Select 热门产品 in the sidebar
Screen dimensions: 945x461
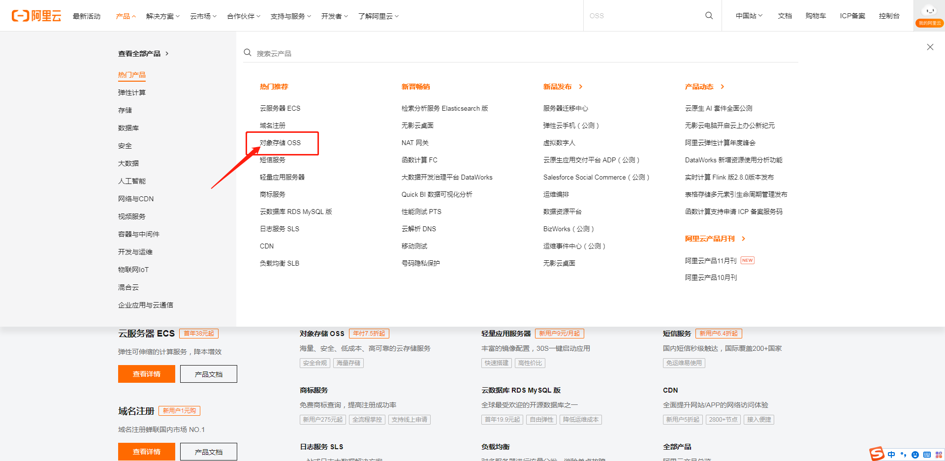(132, 75)
